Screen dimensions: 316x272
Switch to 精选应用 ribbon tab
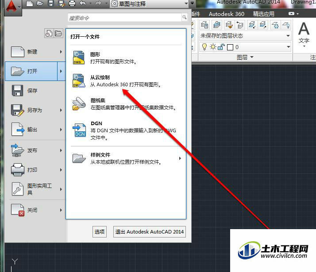pyautogui.click(x=263, y=14)
